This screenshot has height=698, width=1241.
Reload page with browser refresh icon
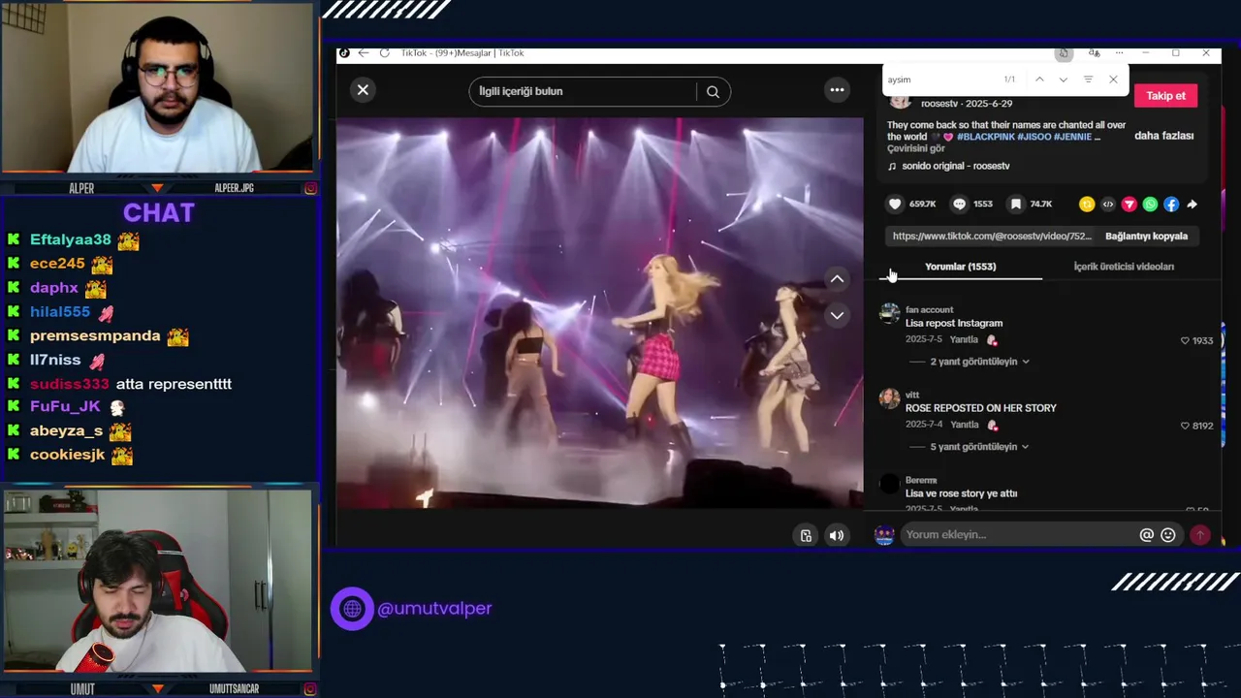384,53
